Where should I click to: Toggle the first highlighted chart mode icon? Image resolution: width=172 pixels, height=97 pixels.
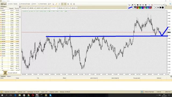pos(62,4)
